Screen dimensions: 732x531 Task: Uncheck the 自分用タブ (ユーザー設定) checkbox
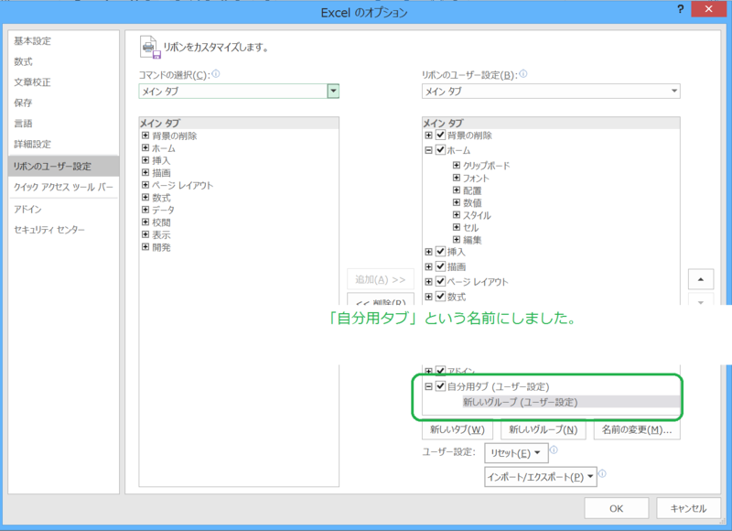440,386
